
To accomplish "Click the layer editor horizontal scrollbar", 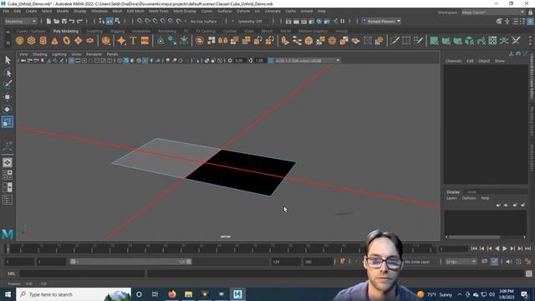I will click(474, 237).
